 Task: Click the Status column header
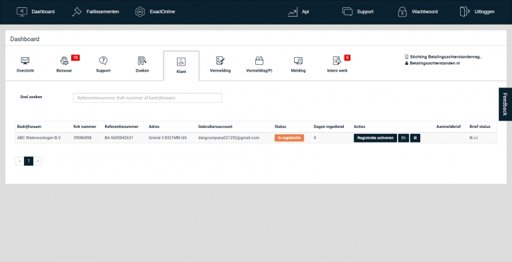280,127
